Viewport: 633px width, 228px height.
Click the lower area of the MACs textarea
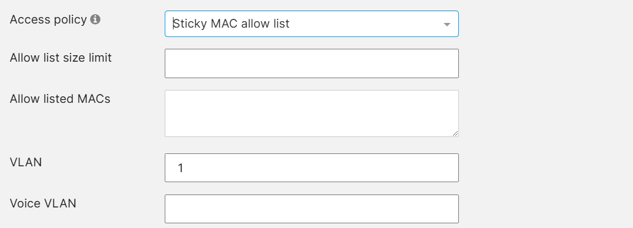pos(312,127)
